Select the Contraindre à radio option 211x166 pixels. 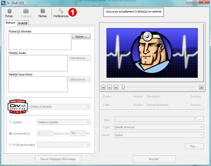coord(11,133)
